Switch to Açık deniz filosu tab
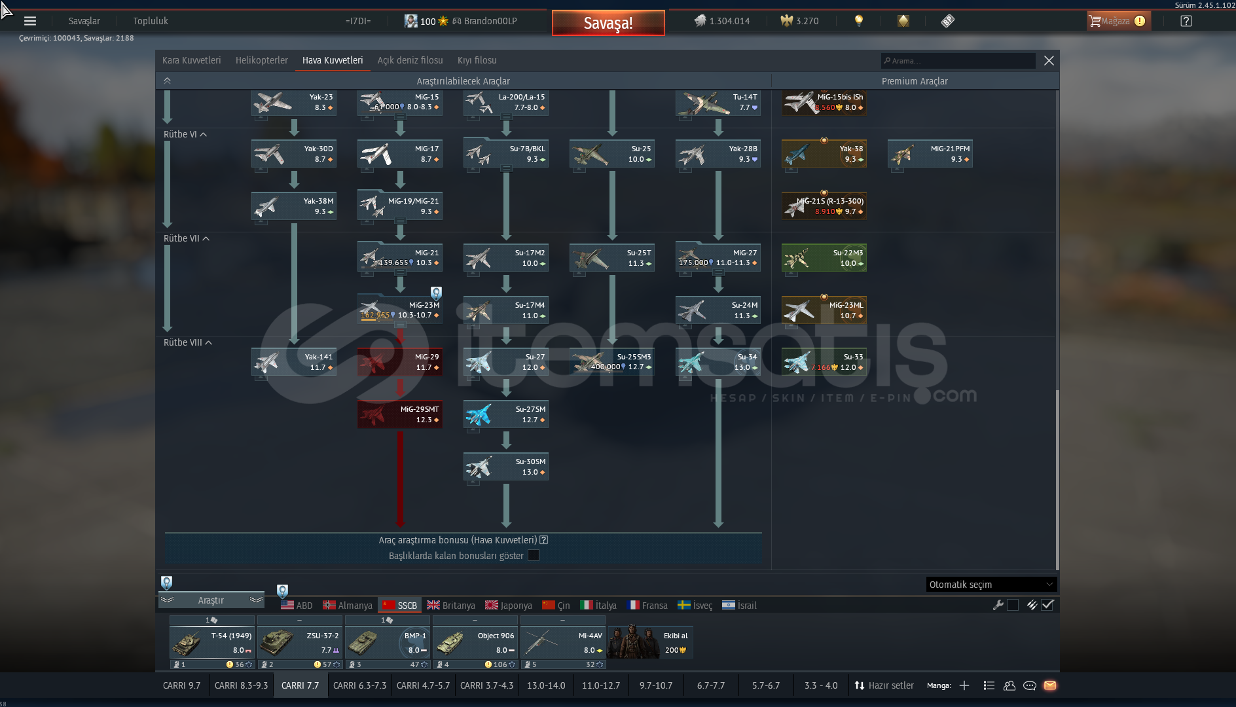Screen dimensions: 1236x707 tap(410, 60)
